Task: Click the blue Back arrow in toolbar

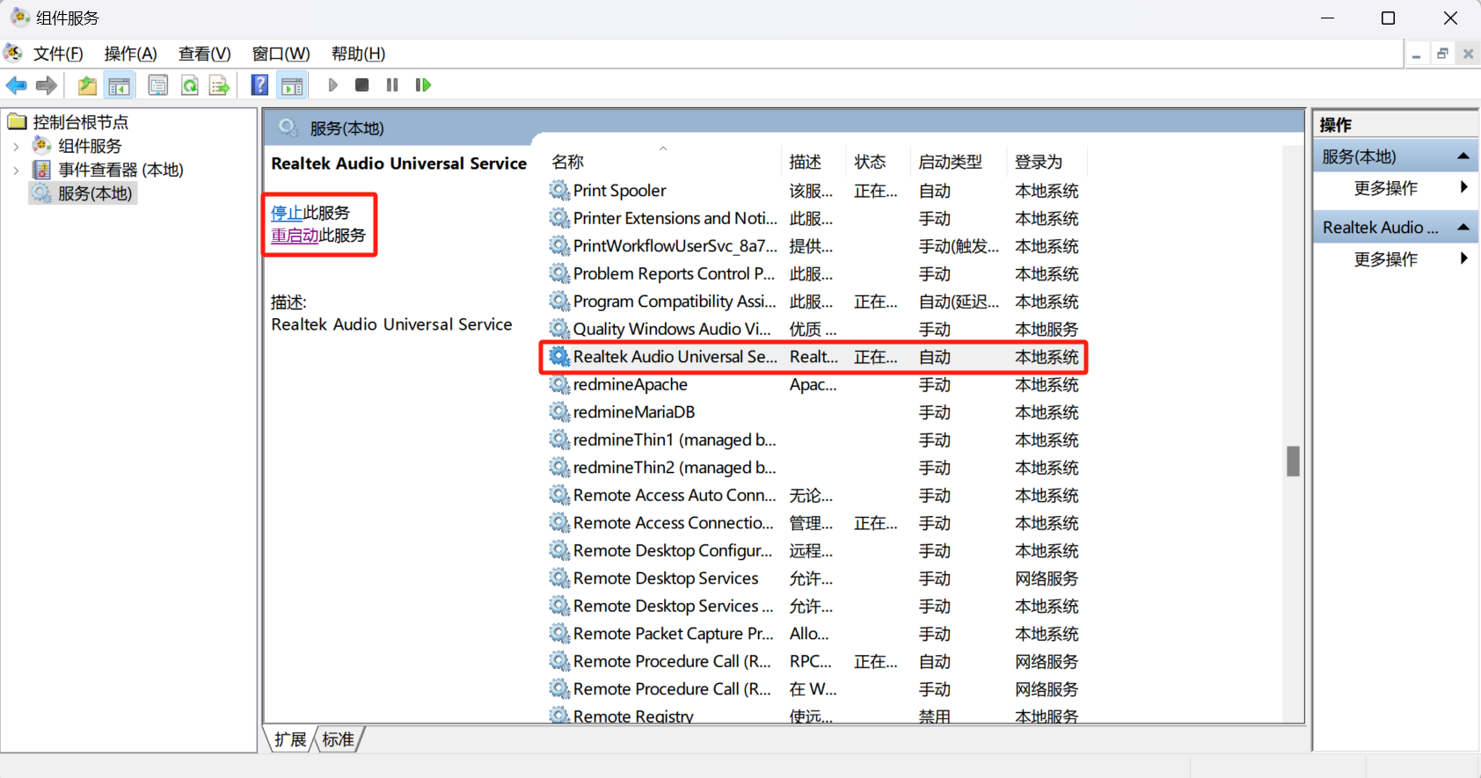Action: click(x=16, y=85)
